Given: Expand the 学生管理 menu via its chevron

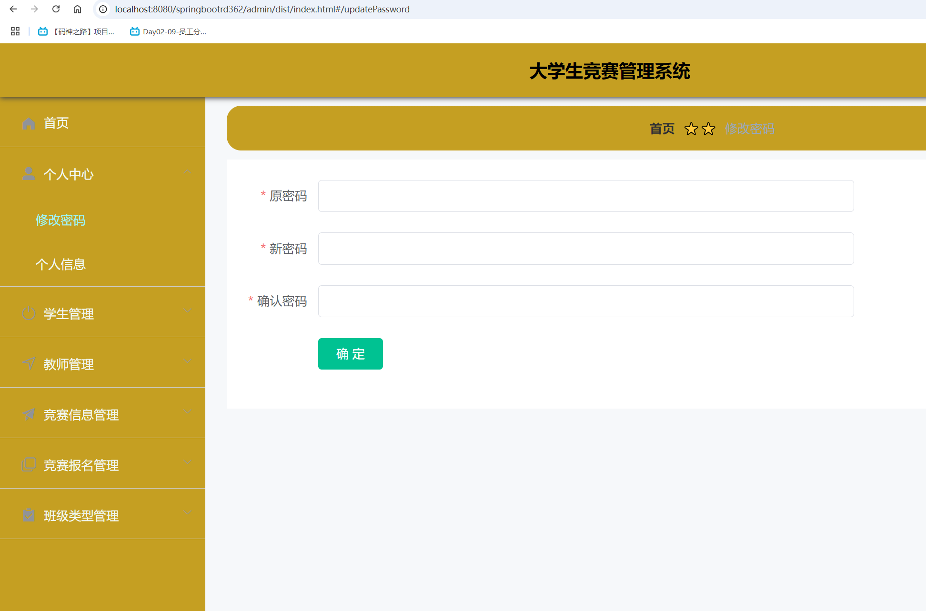Looking at the screenshot, I should [x=187, y=311].
